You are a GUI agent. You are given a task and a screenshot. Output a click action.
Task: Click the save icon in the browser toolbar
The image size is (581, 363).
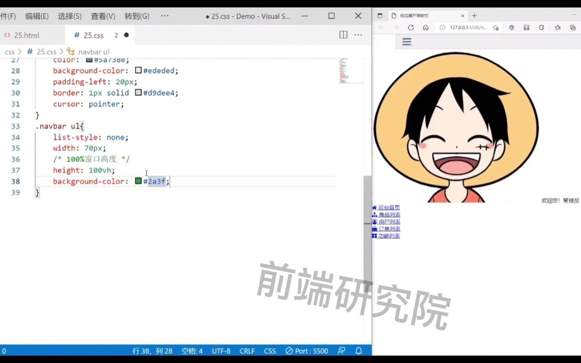point(527,28)
